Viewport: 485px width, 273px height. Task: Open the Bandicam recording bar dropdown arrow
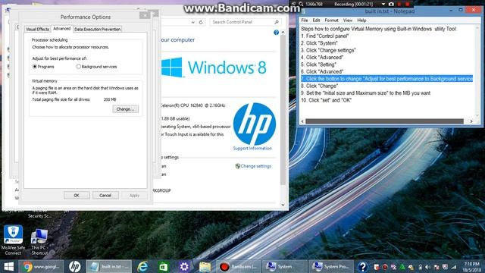[x=383, y=4]
